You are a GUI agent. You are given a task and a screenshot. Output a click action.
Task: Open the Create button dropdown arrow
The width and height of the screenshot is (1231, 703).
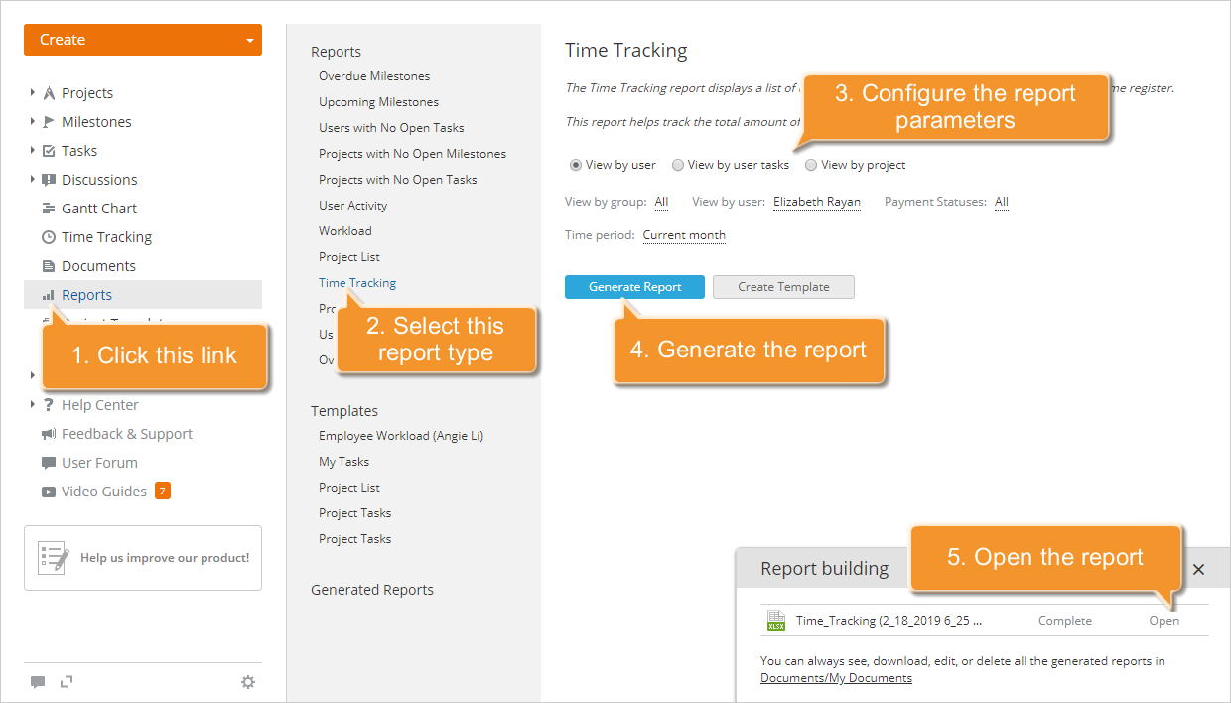click(x=251, y=39)
